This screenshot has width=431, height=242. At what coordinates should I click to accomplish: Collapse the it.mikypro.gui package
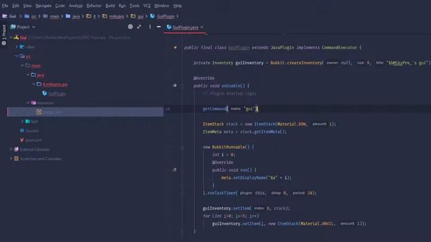pos(34,84)
